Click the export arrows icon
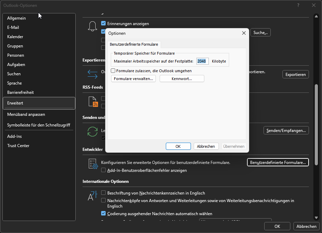The height and width of the screenshot is (233, 322). point(93,74)
